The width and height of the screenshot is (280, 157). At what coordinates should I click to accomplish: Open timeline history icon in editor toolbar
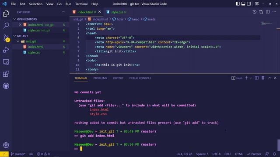click(255, 12)
